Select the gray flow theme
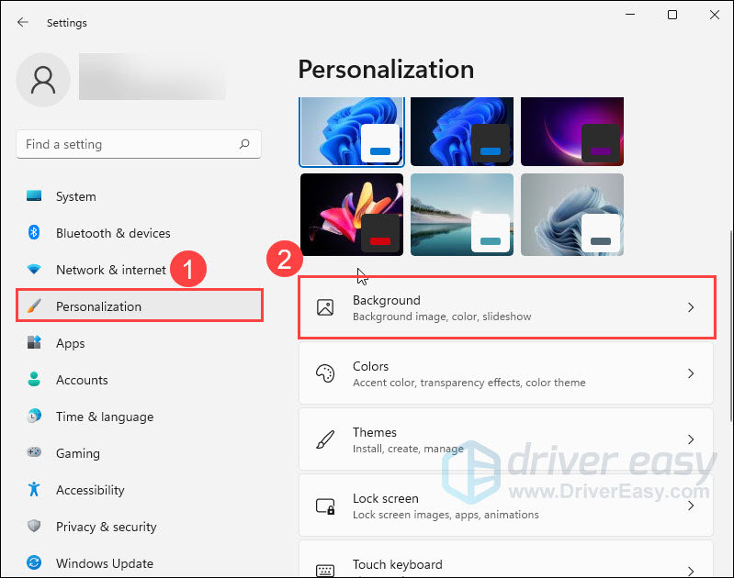734x578 pixels. (x=572, y=215)
